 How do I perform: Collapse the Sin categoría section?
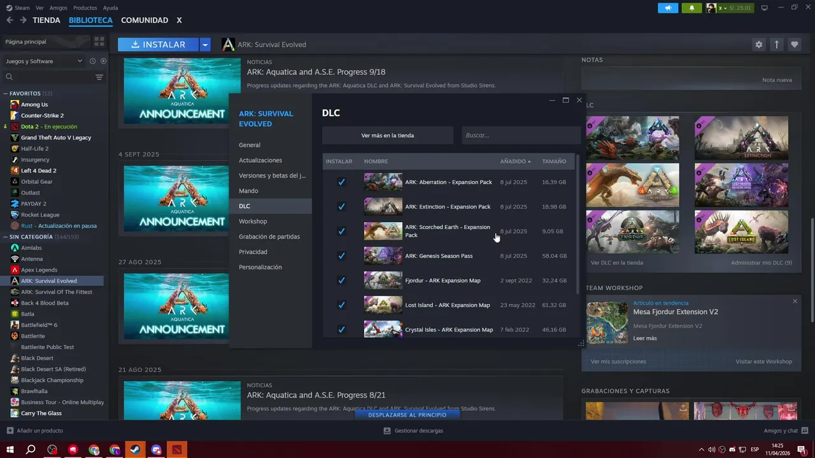[6, 237]
